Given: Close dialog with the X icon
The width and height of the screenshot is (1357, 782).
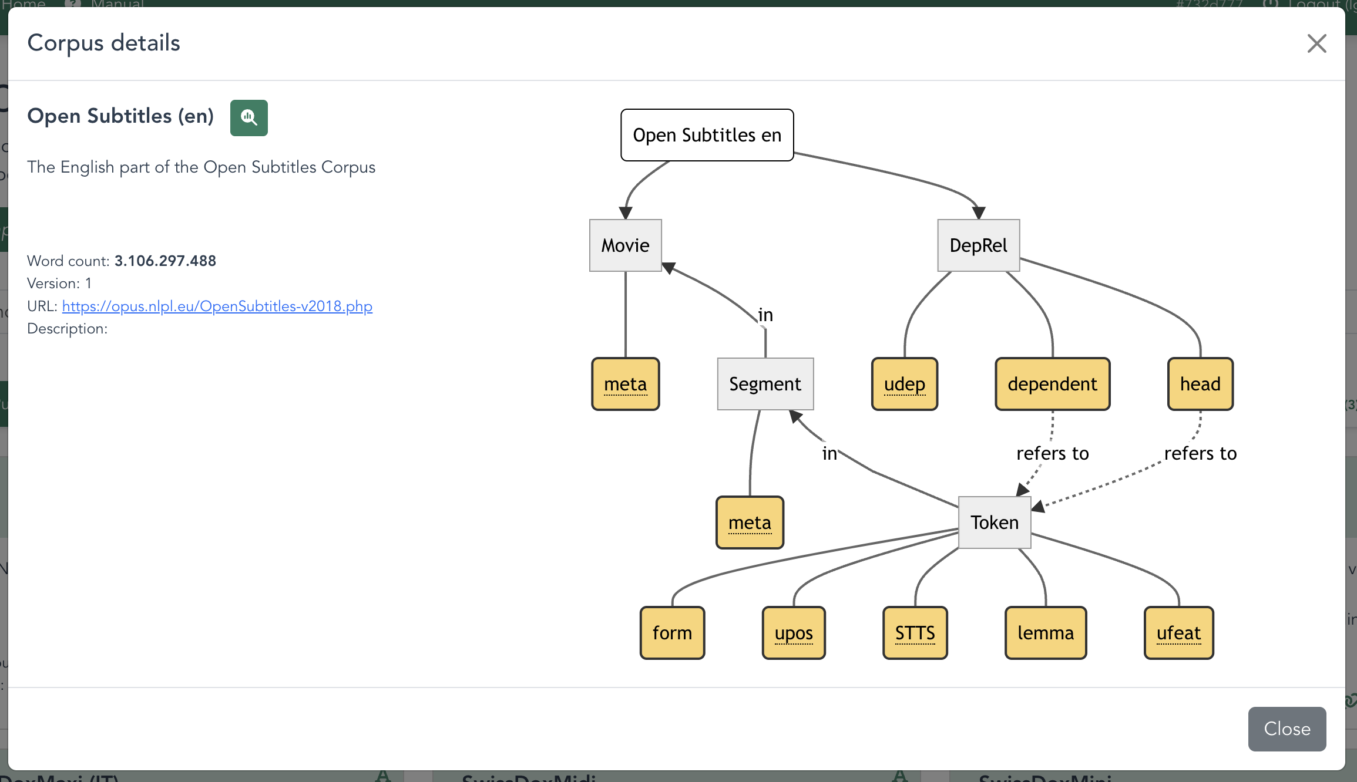Looking at the screenshot, I should point(1316,43).
